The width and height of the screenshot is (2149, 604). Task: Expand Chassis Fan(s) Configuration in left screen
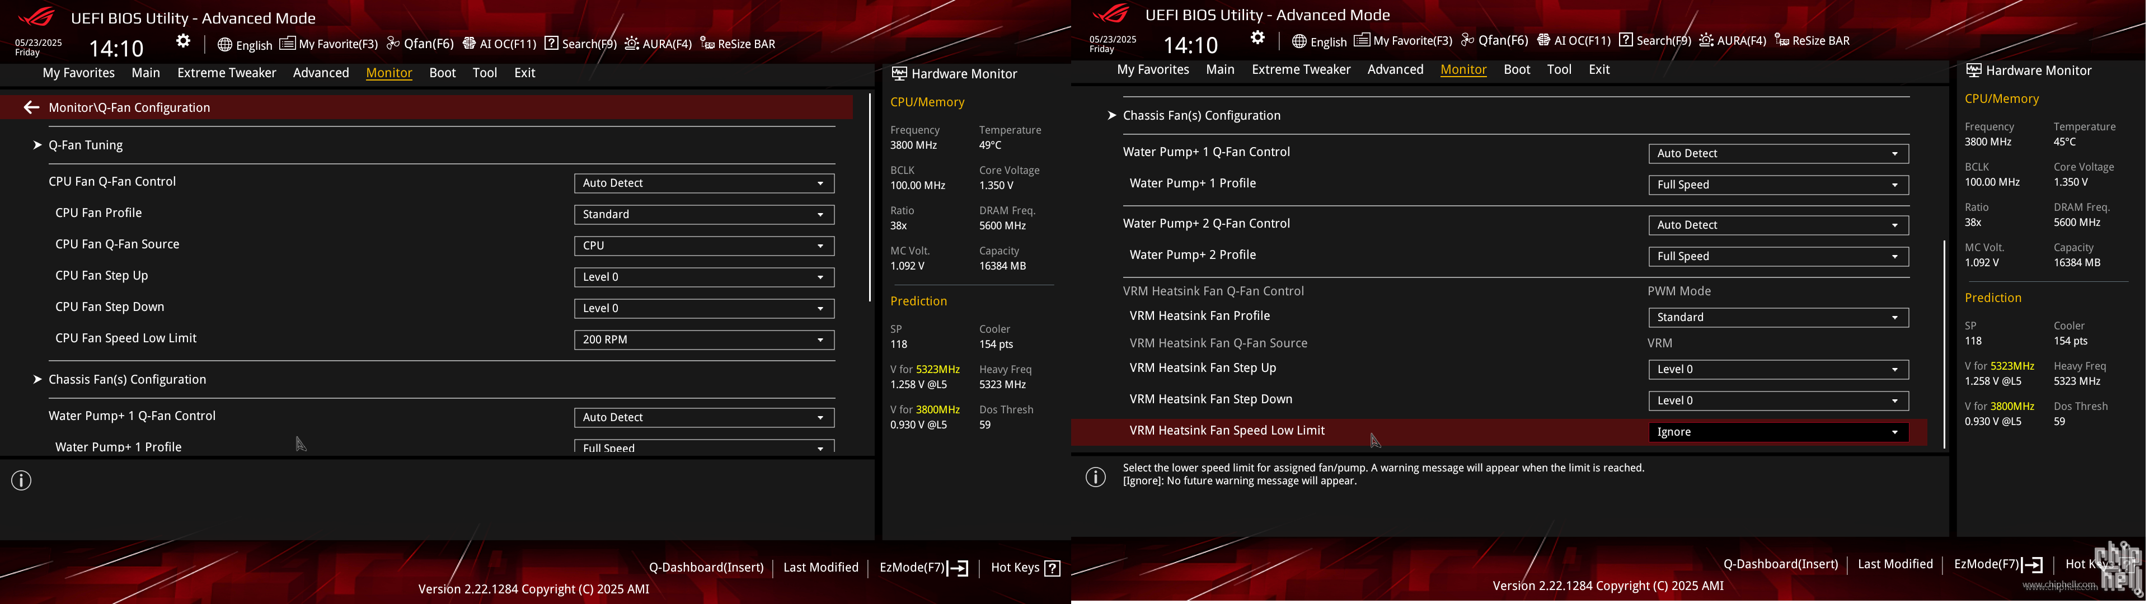[x=127, y=380]
